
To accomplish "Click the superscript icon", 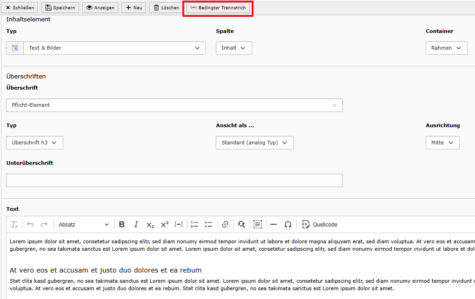I will tap(164, 225).
